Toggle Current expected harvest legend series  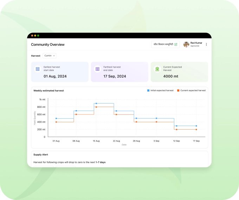[x=192, y=90]
